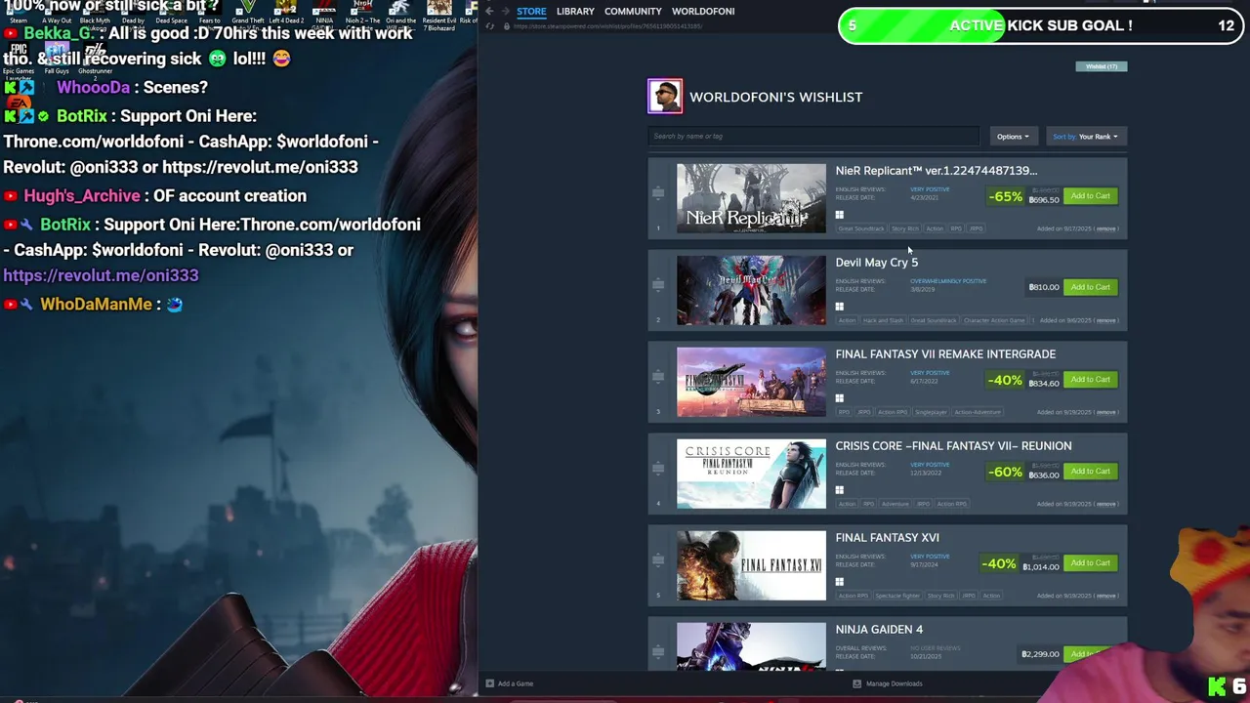Go back with Steam's back arrow
This screenshot has height=703, width=1250.
(490, 12)
